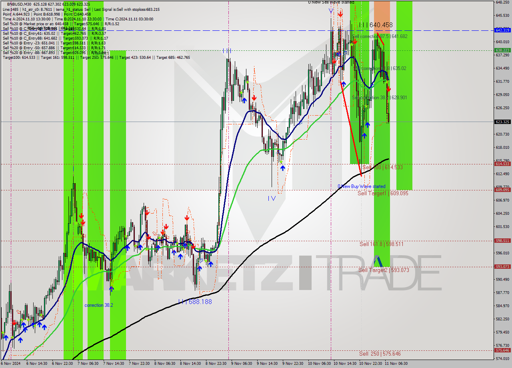Click the red 609.095 price tag on axis

pyautogui.click(x=502, y=190)
